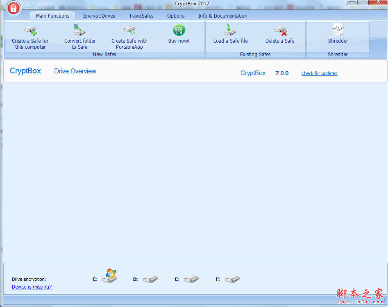
Task: Grab the resize grip at window corner
Action: tap(385, 300)
